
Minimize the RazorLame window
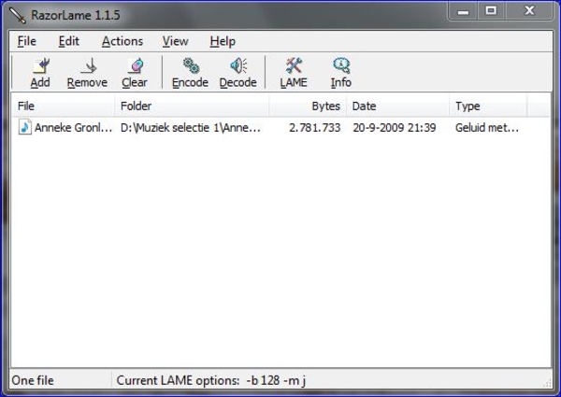tap(463, 11)
